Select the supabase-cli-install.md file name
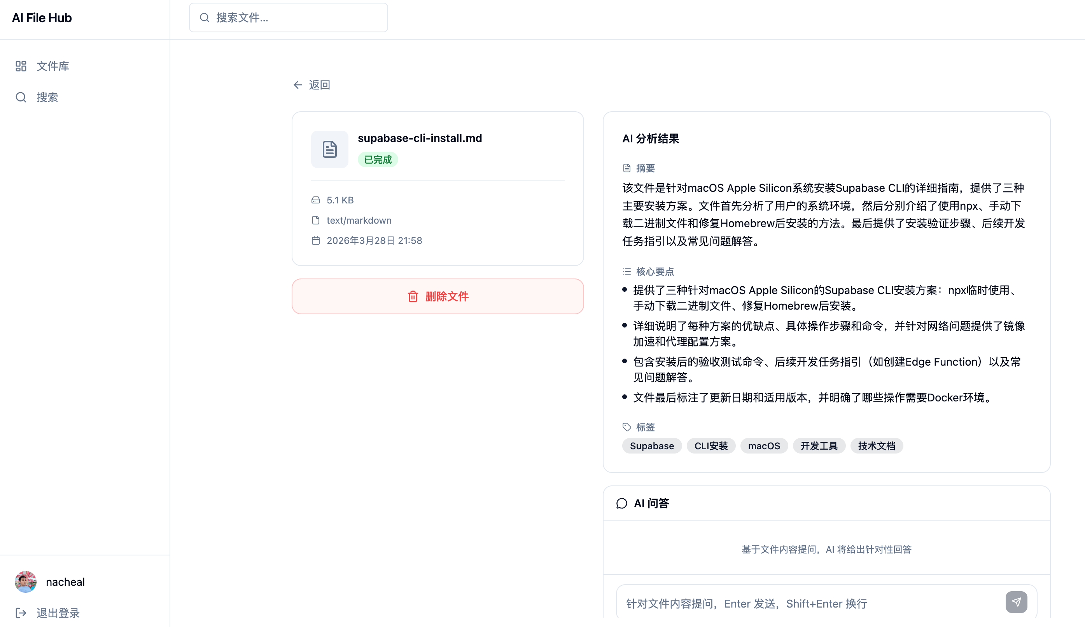The image size is (1085, 627). (420, 138)
